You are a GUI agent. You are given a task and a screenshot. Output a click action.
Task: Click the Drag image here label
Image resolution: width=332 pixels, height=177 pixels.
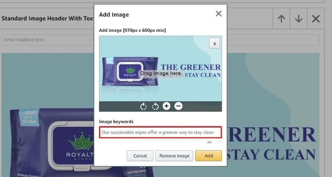point(161,73)
